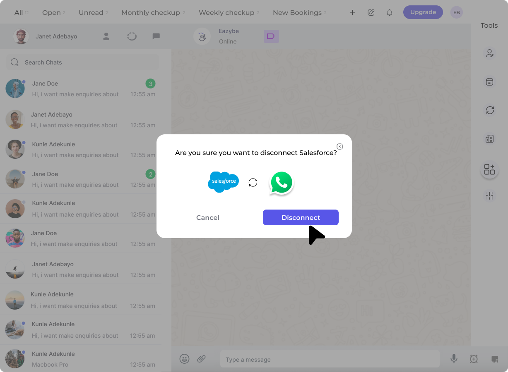The width and height of the screenshot is (508, 372).
Task: Click the purple label tag icon
Action: (271, 36)
